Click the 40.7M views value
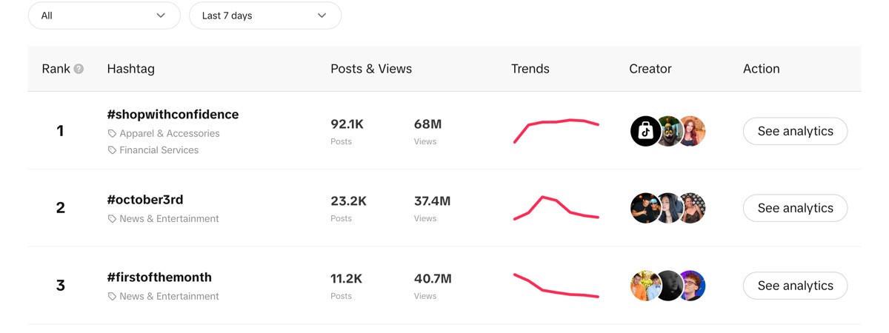889x333 pixels. pyautogui.click(x=433, y=278)
